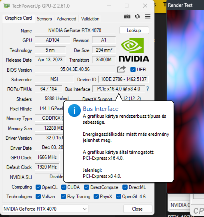Close the GPU-Z window with X
Image resolution: width=204 pixels, height=217 pixels.
(145, 6)
